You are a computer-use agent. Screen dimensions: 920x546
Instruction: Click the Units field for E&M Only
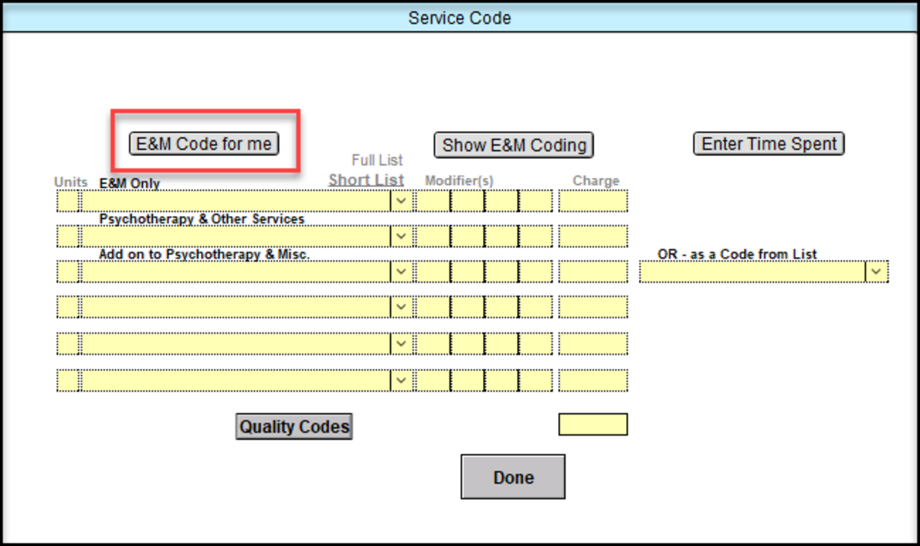coord(68,201)
